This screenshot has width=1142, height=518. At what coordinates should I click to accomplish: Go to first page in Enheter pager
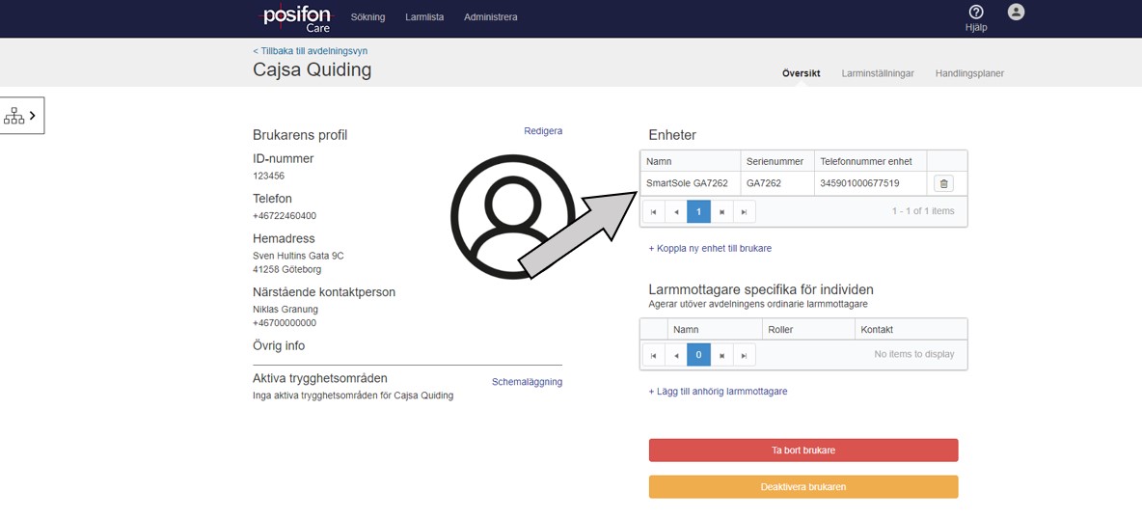pyautogui.click(x=653, y=211)
